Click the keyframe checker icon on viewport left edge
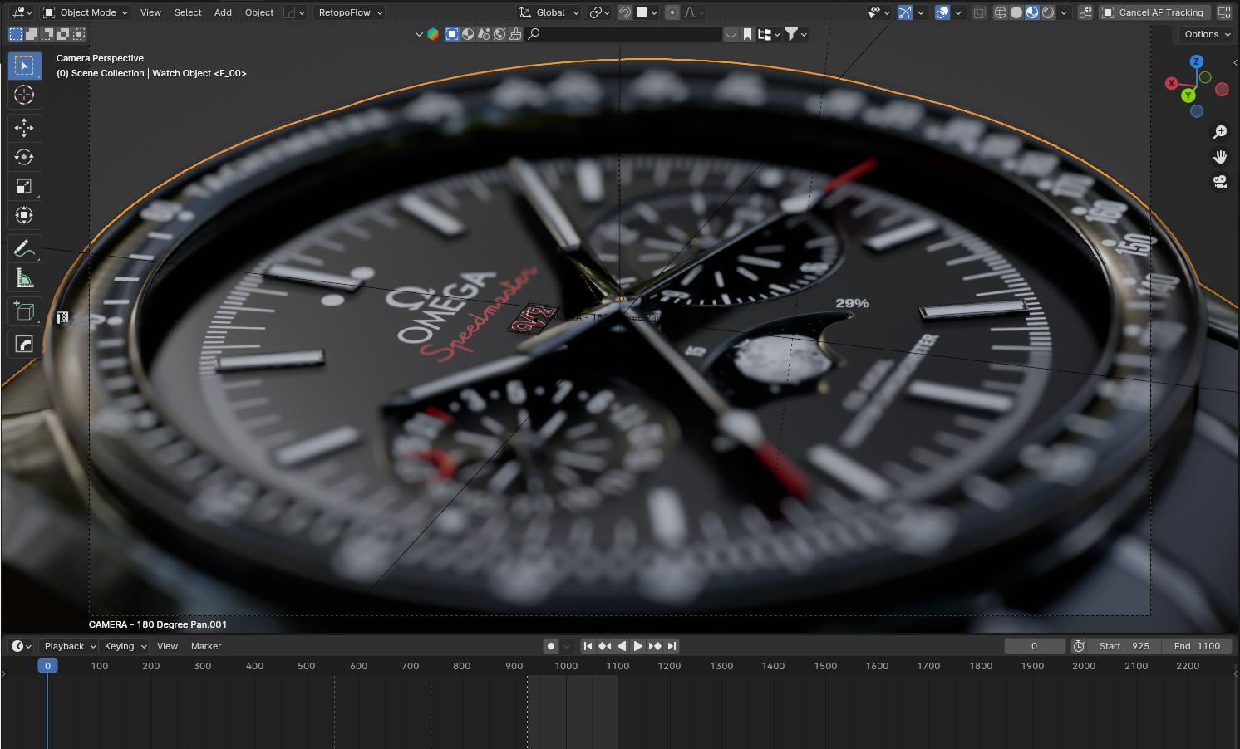This screenshot has width=1240, height=749. coord(62,317)
